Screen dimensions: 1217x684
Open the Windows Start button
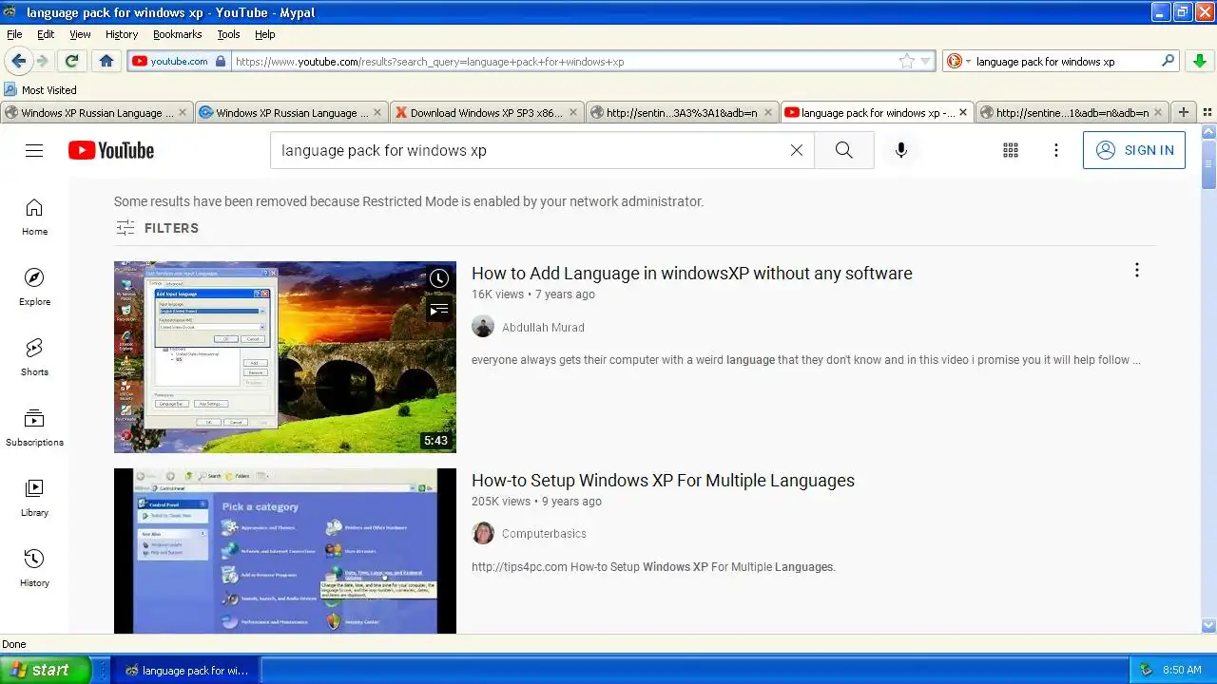[45, 670]
